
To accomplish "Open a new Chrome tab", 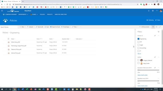I will click(x=23, y=2).
